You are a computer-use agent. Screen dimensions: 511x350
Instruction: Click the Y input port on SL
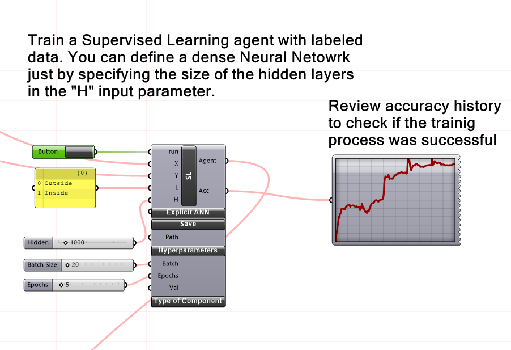[x=149, y=176]
